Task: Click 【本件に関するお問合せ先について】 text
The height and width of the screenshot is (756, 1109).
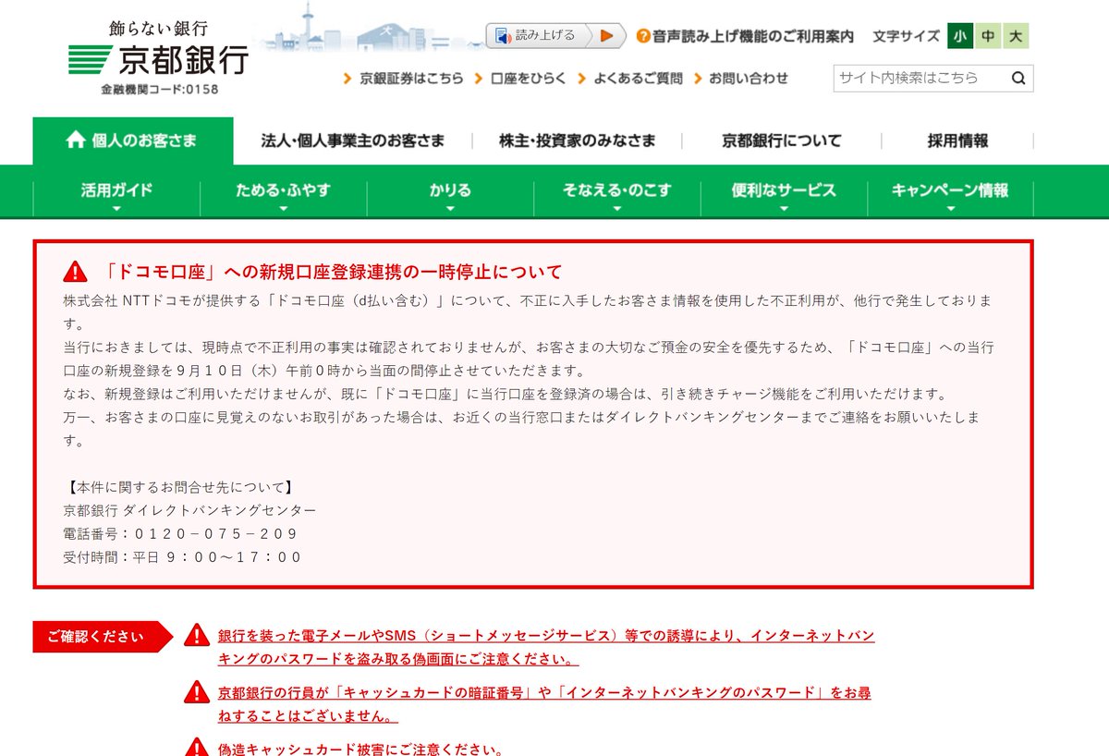Action: [x=179, y=487]
